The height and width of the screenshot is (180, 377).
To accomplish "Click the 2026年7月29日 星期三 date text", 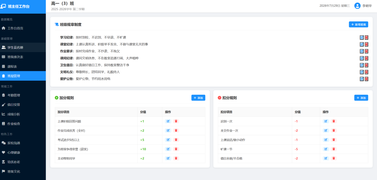I will point(334,6).
